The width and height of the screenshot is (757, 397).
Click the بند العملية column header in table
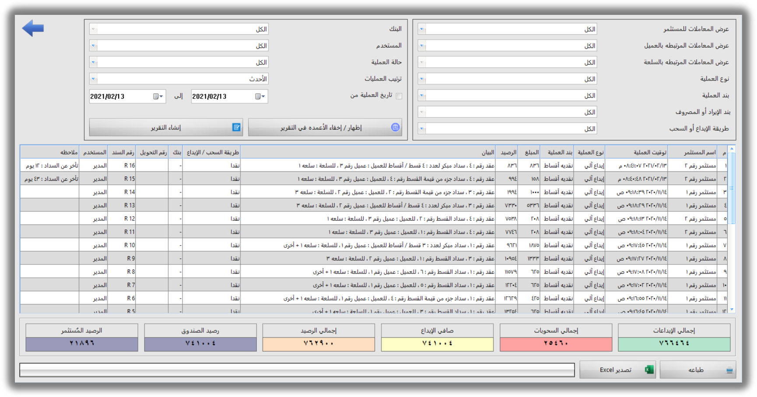pos(557,152)
